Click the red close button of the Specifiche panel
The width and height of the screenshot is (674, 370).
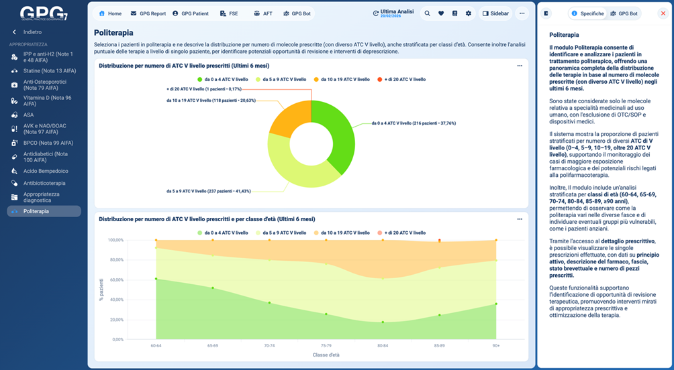click(663, 13)
